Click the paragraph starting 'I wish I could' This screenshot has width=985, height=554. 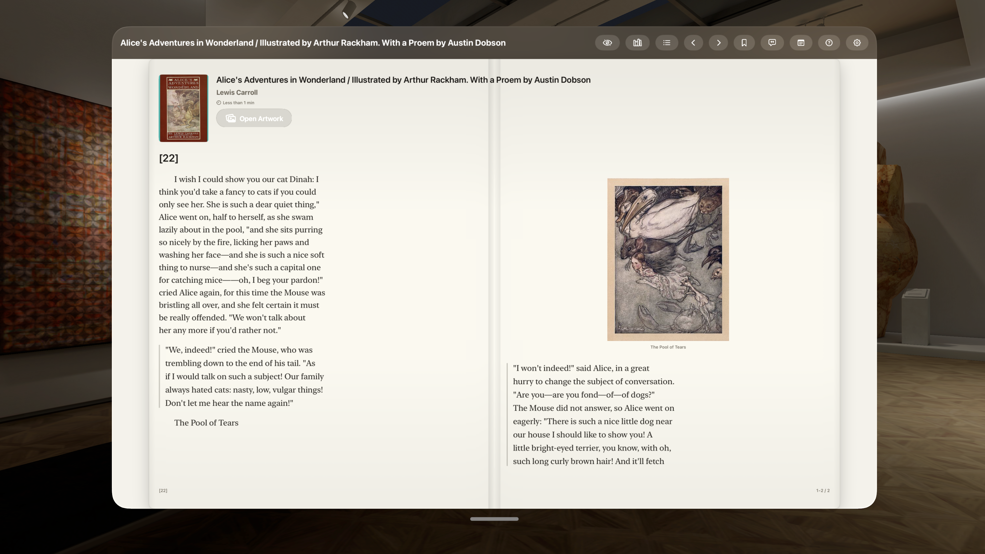[242, 255]
